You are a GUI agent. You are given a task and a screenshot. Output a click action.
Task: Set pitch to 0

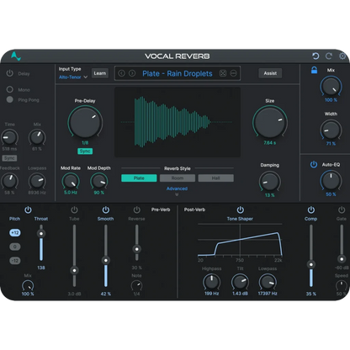click(x=15, y=247)
